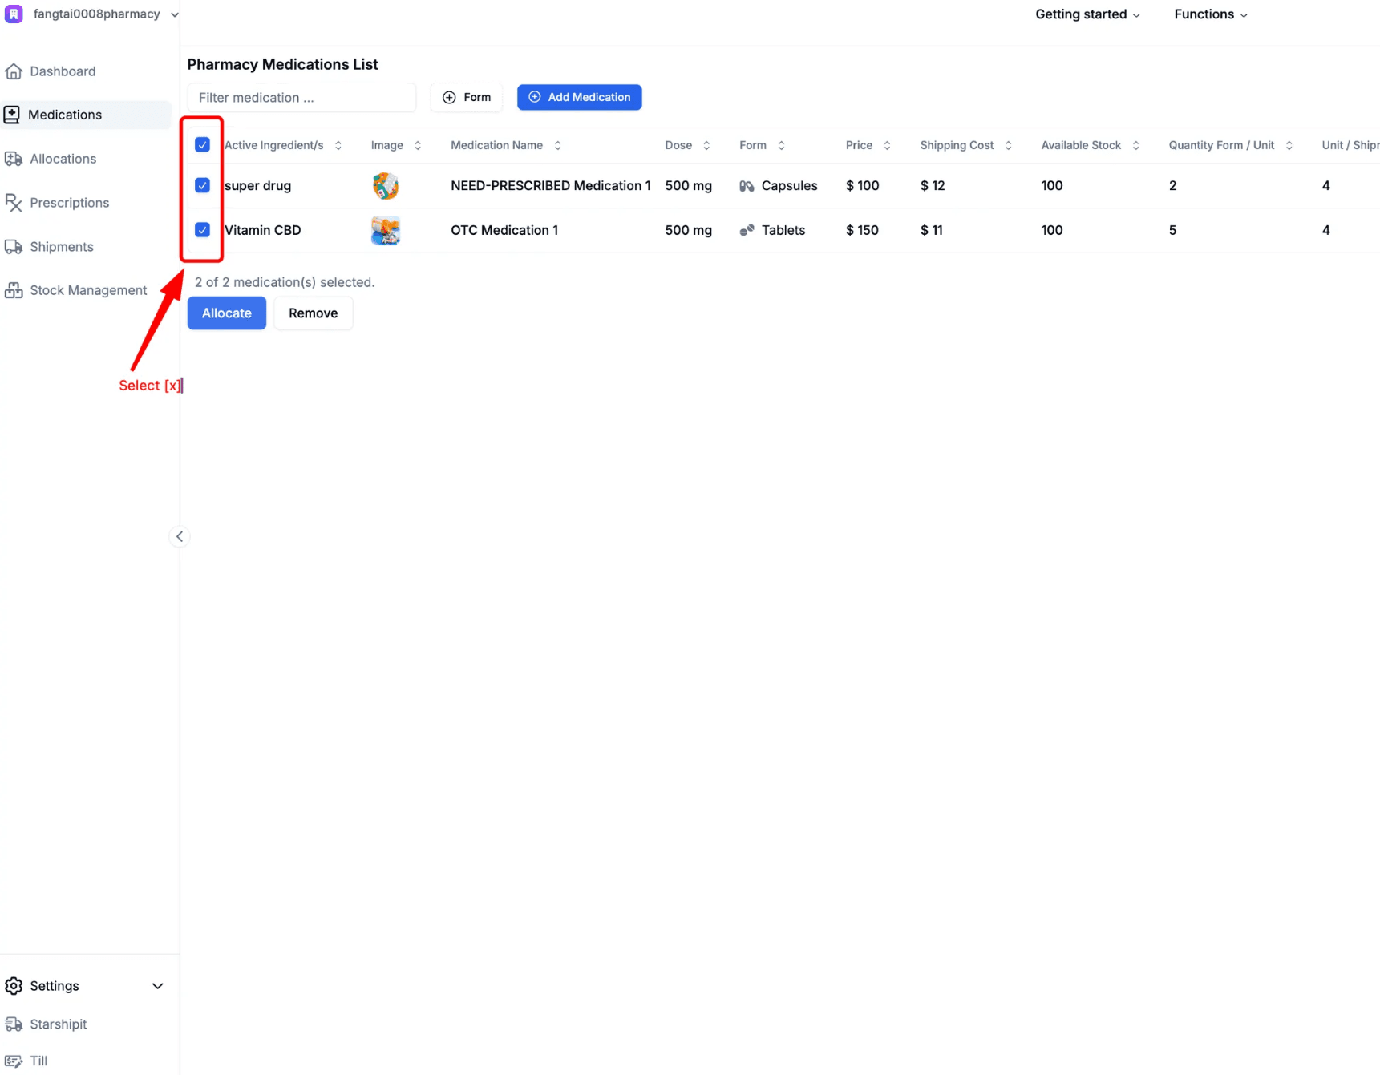Click the Starshipit sidebar icon

pyautogui.click(x=14, y=1024)
